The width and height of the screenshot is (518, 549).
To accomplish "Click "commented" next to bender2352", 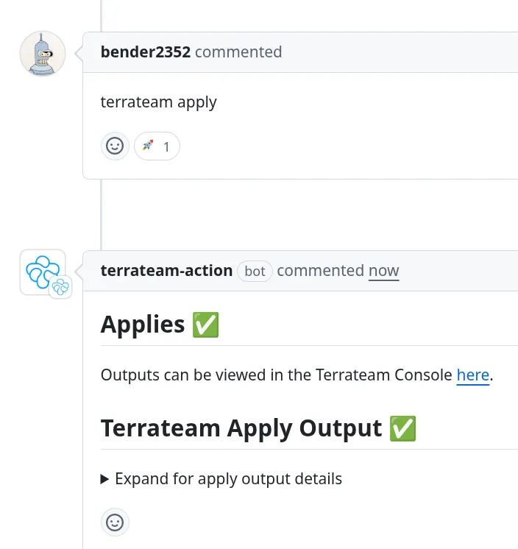I will [238, 52].
